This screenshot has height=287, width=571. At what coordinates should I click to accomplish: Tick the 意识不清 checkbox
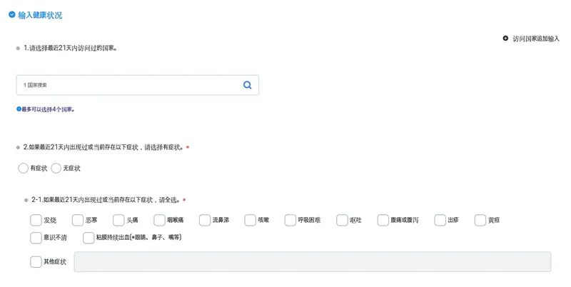click(x=36, y=238)
